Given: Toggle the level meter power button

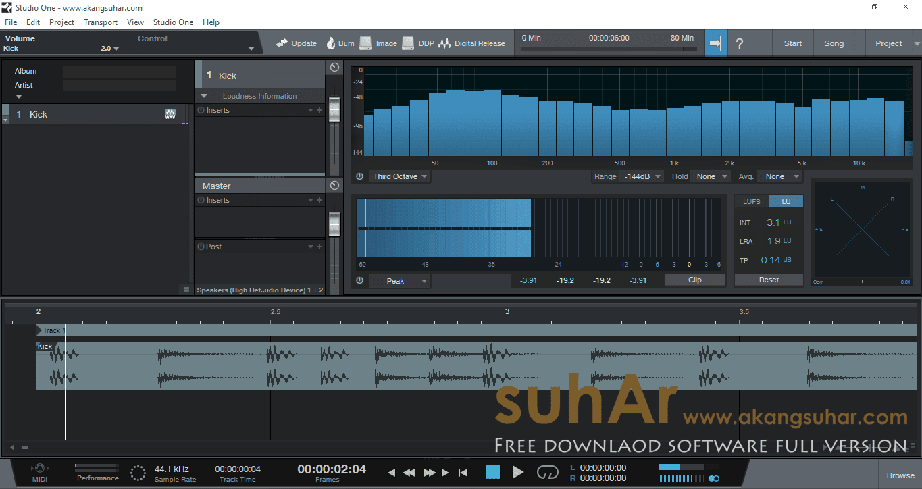Looking at the screenshot, I should [x=358, y=280].
